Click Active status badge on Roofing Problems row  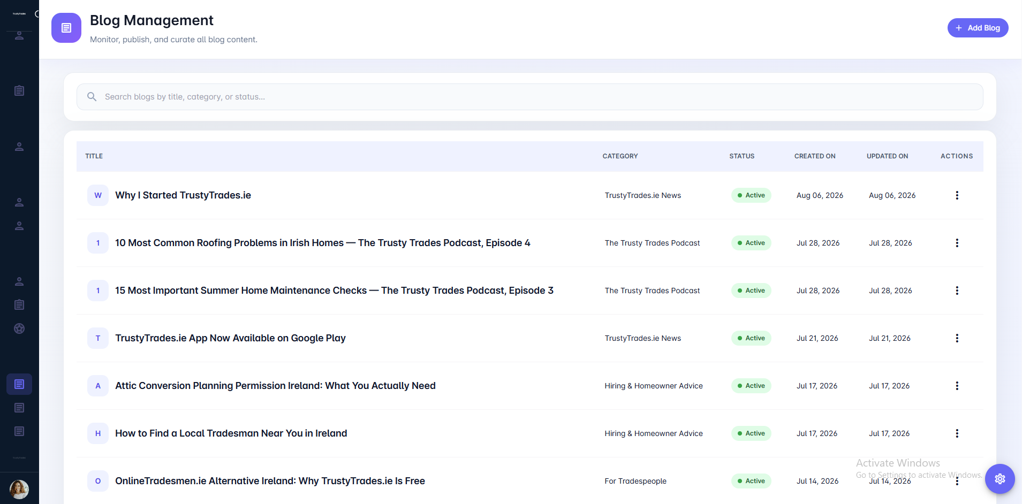751,243
